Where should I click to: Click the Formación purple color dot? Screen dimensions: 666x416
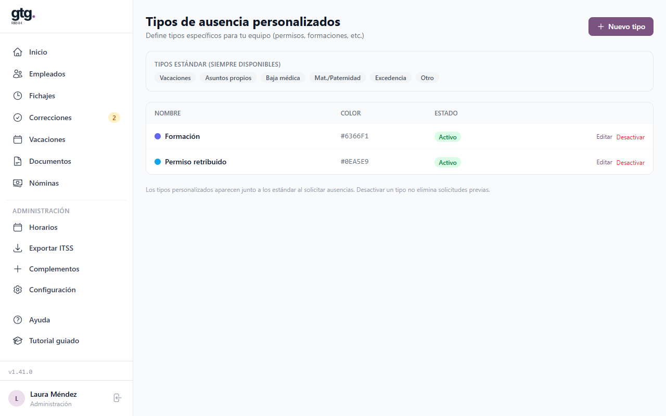(158, 136)
